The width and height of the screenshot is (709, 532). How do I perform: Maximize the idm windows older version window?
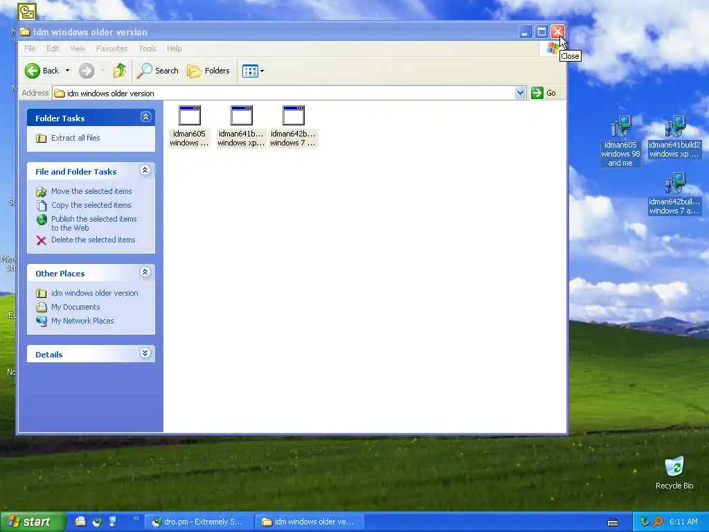coord(541,32)
